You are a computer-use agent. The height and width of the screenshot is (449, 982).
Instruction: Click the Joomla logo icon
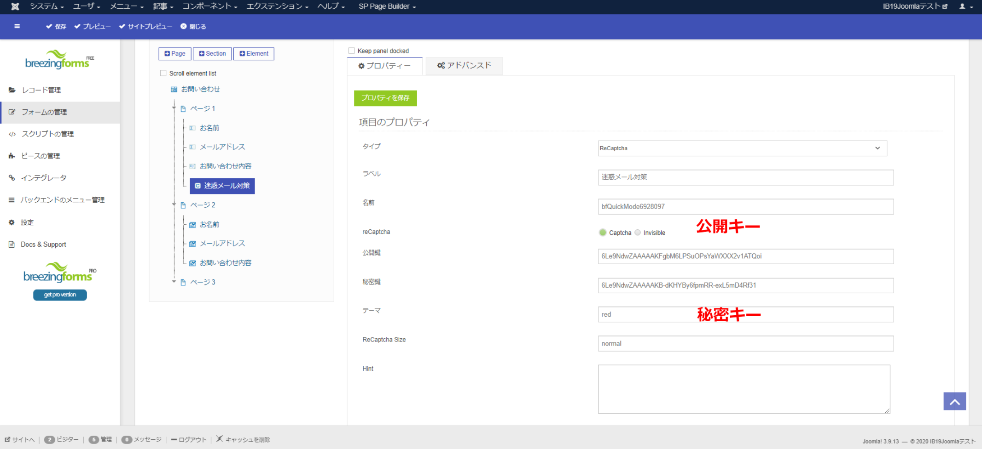(15, 6)
